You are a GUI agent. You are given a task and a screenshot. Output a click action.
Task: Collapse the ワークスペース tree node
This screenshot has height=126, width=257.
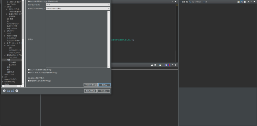pos(5,45)
